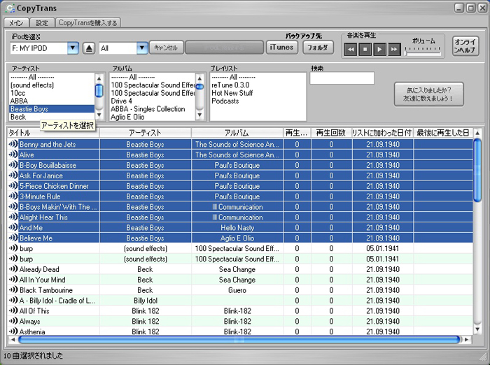
Task: Click the iPod eject button
Action: coord(89,48)
